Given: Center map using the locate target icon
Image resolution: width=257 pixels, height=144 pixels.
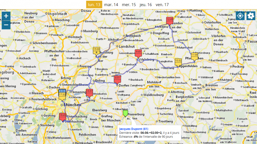Looking at the screenshot, I should click(x=240, y=16).
